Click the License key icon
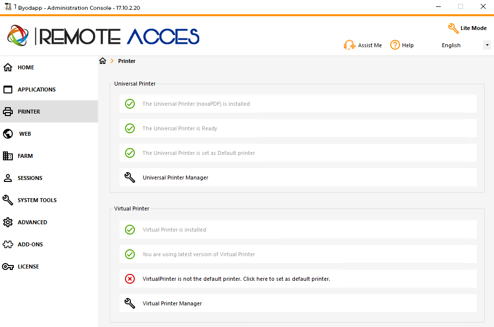This screenshot has height=327, width=494. click(8, 267)
